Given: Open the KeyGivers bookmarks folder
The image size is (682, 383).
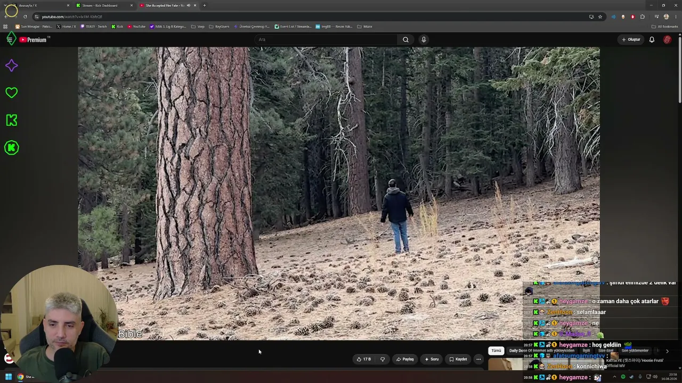Looking at the screenshot, I should [x=219, y=27].
